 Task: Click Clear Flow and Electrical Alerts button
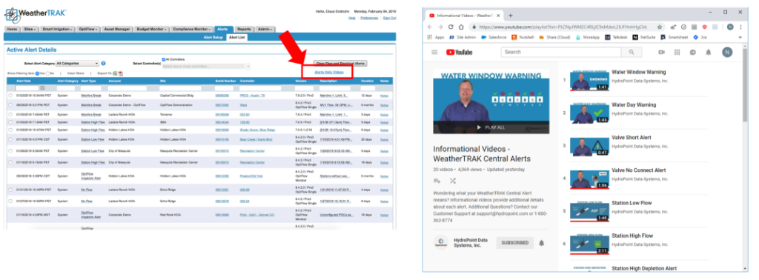[x=340, y=63]
